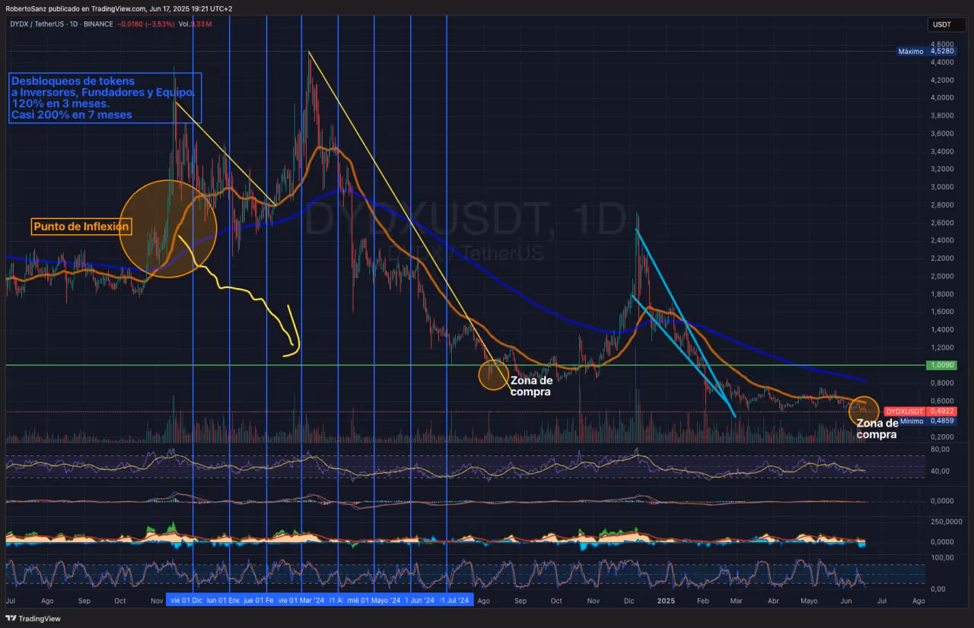Click the 4,0000 value on price scale
Screen dimensions: 974x628
point(941,98)
